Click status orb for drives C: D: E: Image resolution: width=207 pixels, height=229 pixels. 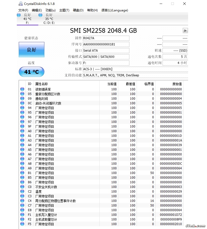pos(40,15)
